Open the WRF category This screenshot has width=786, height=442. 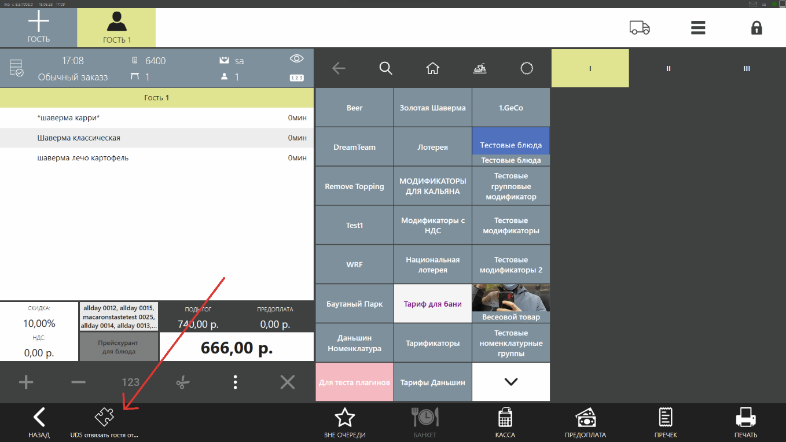point(354,264)
